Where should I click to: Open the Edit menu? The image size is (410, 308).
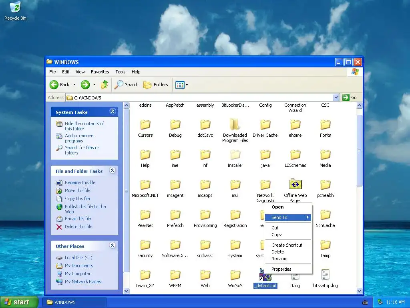66,72
